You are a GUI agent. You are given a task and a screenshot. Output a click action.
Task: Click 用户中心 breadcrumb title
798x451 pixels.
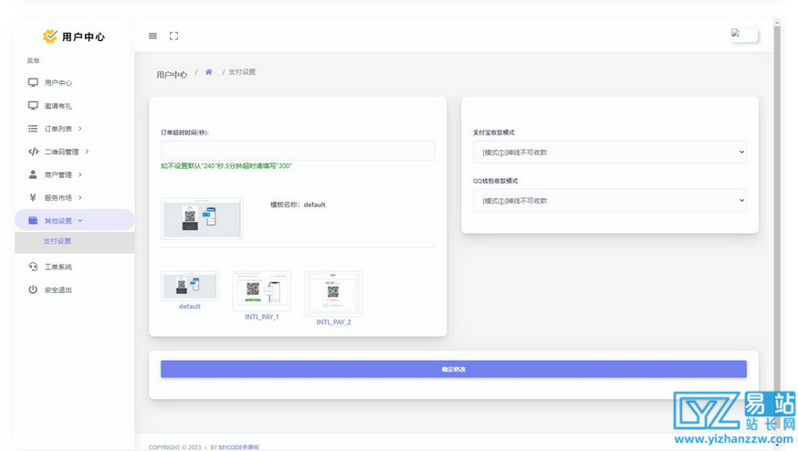tap(172, 75)
